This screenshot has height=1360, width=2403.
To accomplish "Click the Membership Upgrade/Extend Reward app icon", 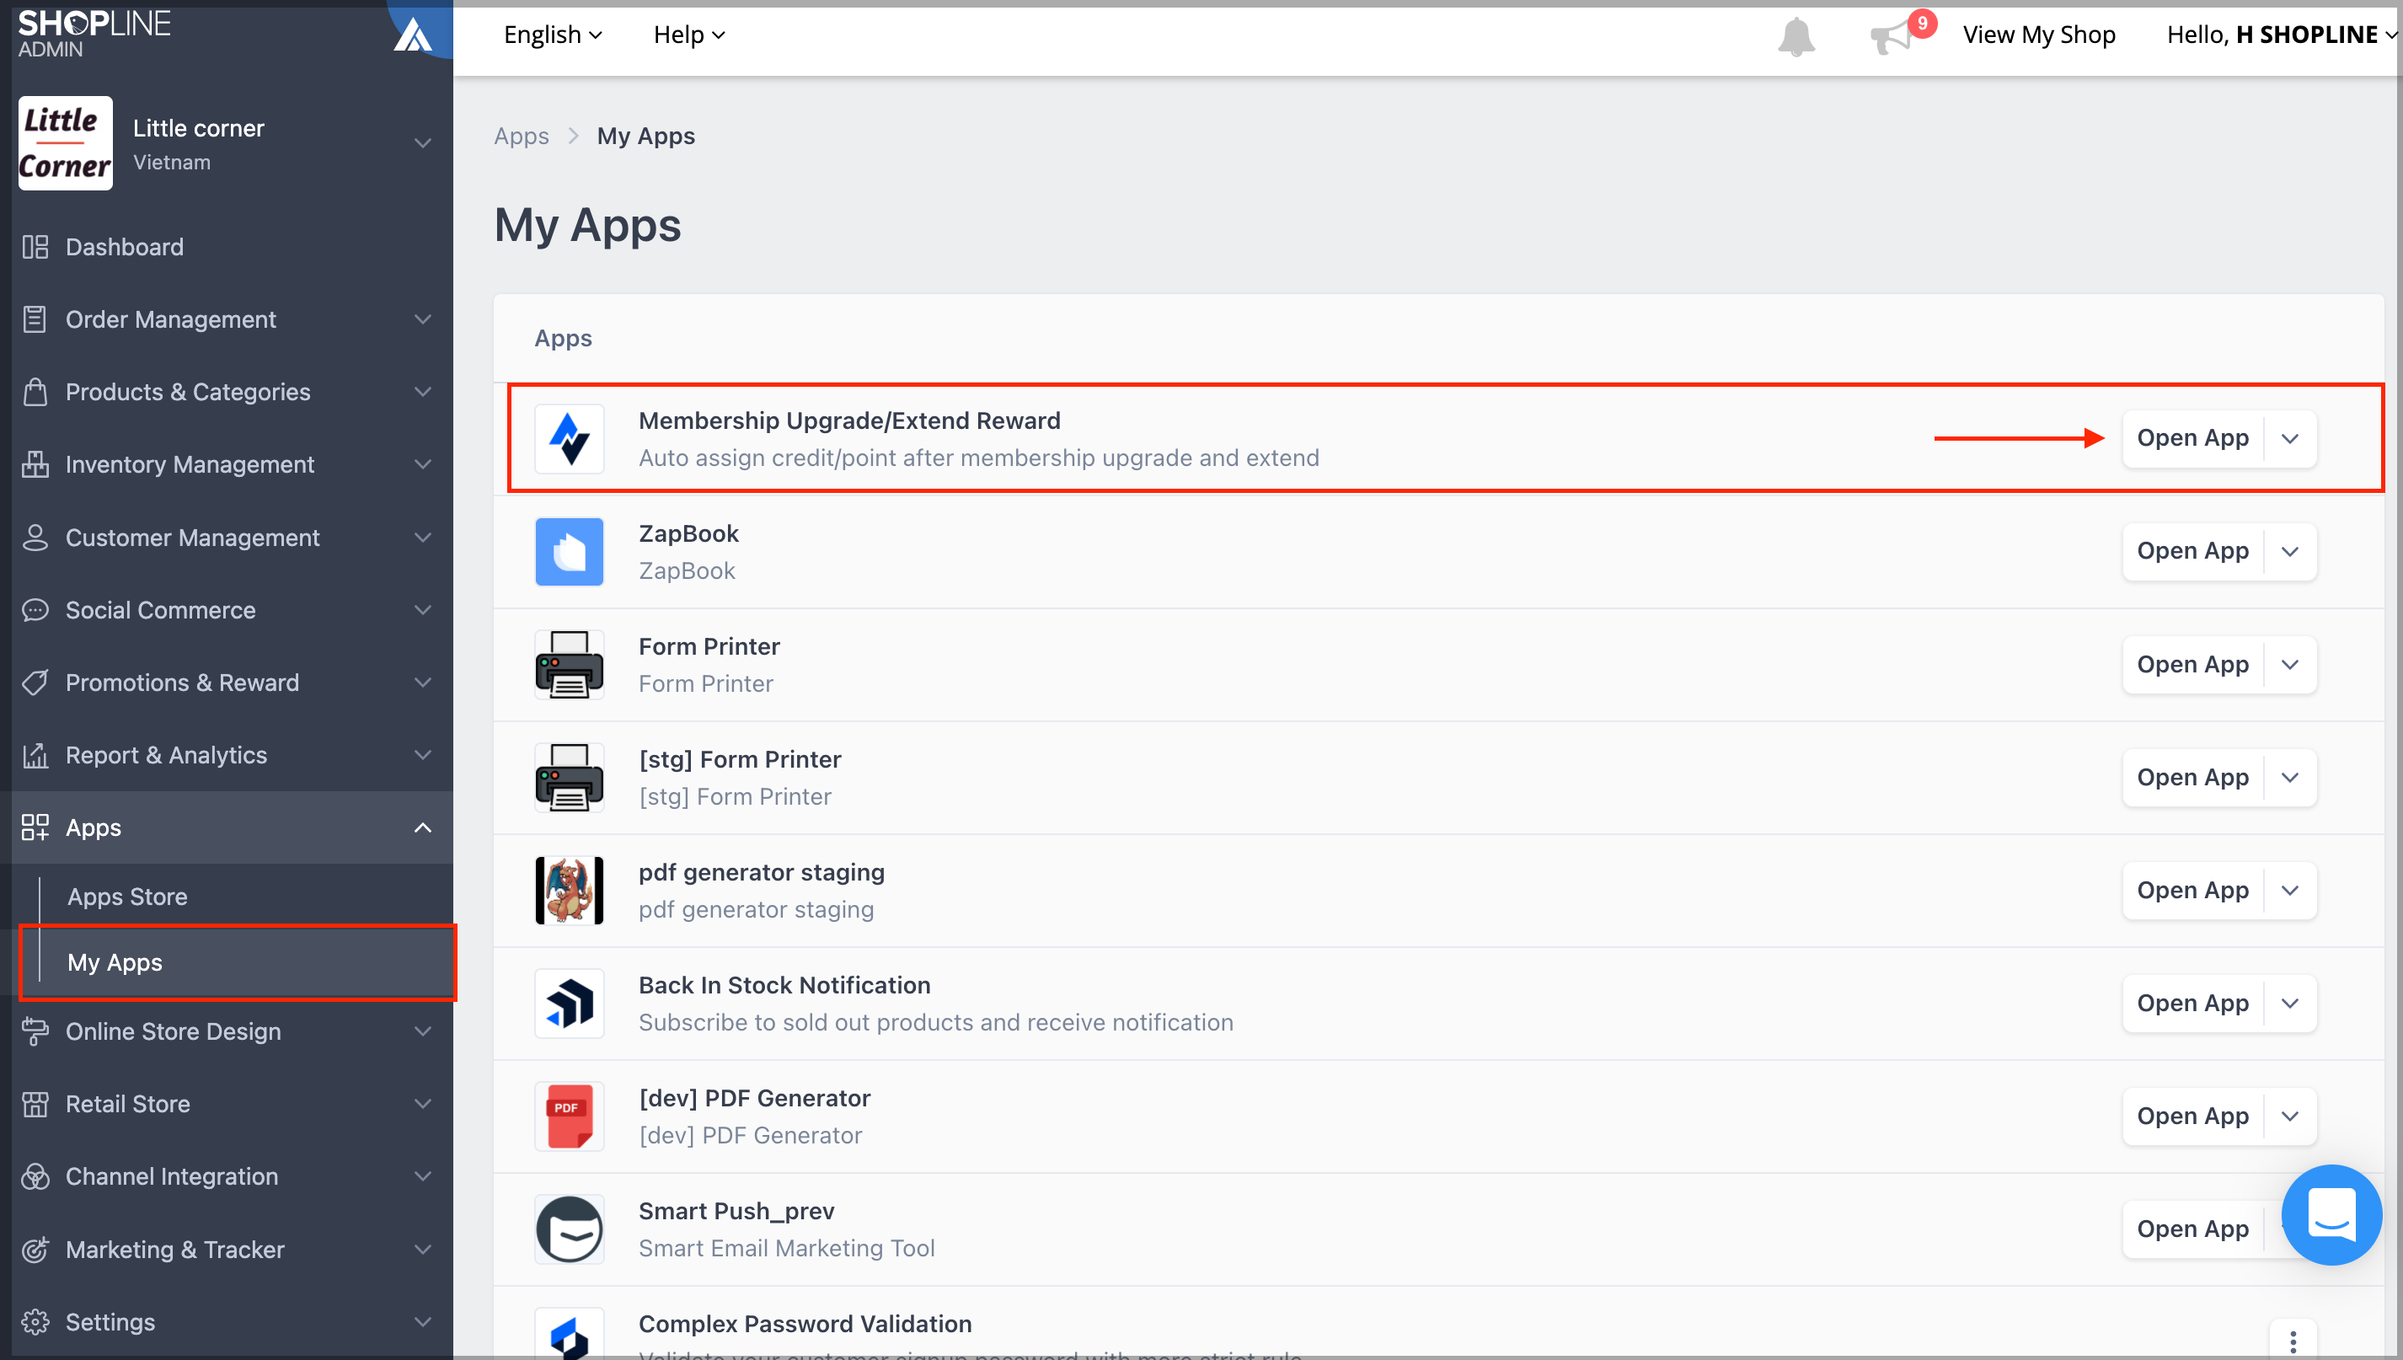I will pos(569,439).
